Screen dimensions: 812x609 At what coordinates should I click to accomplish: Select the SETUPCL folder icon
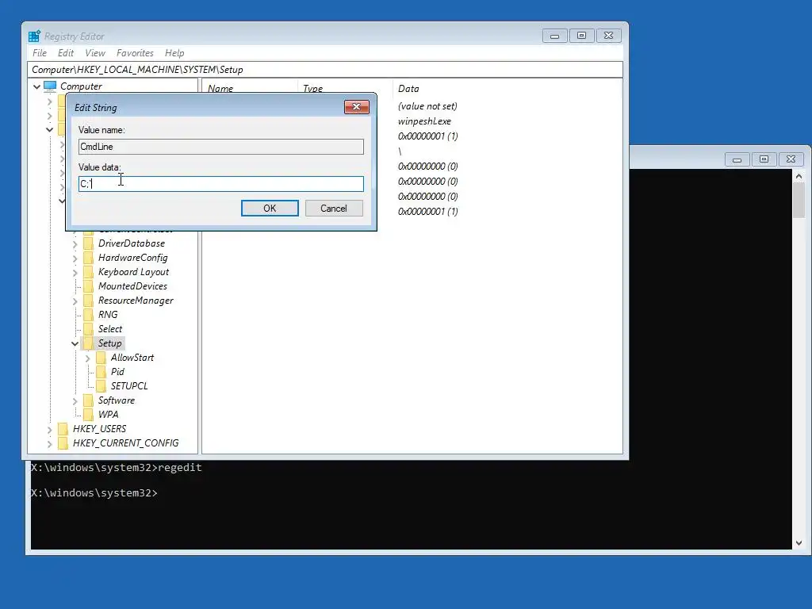pos(101,386)
